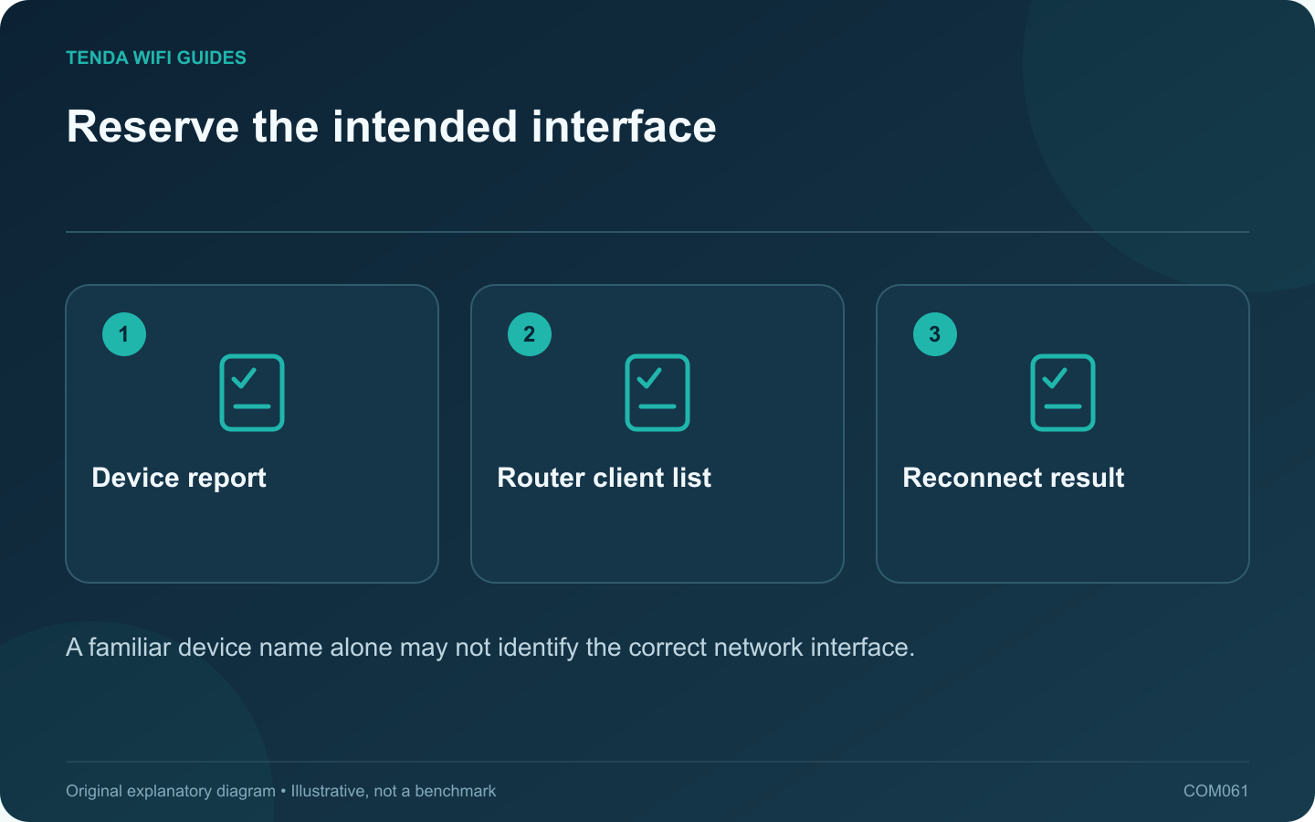Viewport: 1315px width, 822px height.
Task: Click the TENDA WIFI GUIDES label
Action: pos(156,58)
